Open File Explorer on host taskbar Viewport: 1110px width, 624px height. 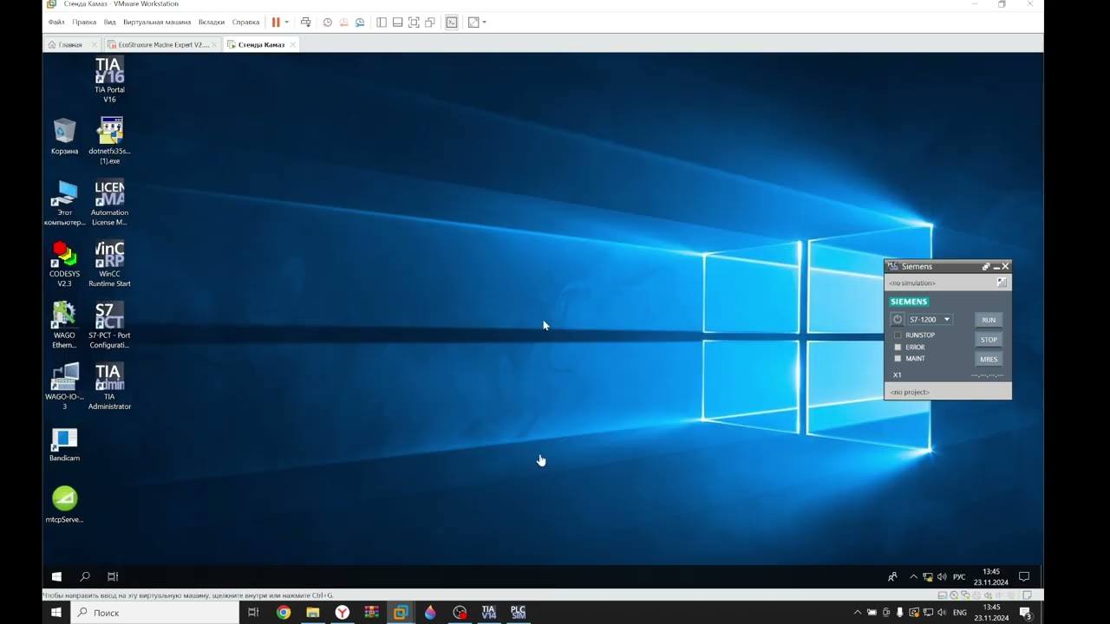[313, 612]
